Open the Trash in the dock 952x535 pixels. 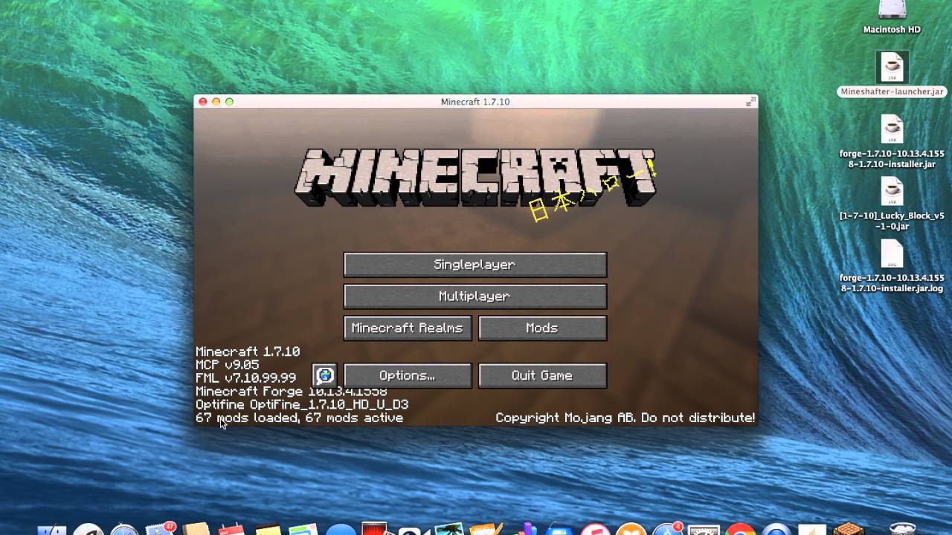901,529
